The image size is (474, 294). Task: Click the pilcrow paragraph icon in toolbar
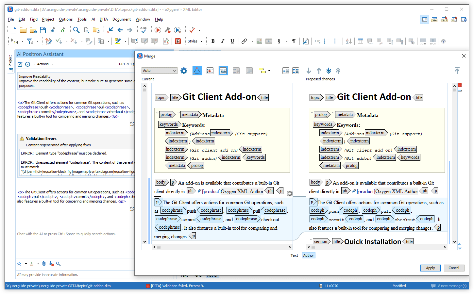coord(294,41)
